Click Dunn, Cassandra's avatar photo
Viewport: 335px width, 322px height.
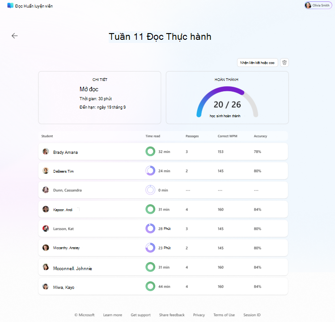tap(46, 190)
